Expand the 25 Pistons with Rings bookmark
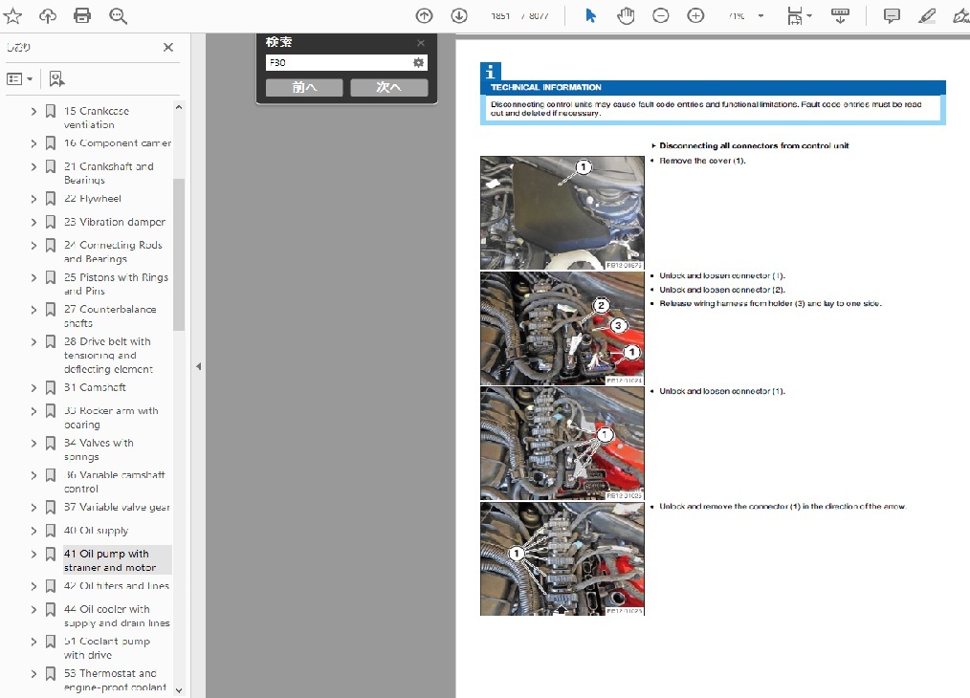970x698 pixels. [33, 277]
